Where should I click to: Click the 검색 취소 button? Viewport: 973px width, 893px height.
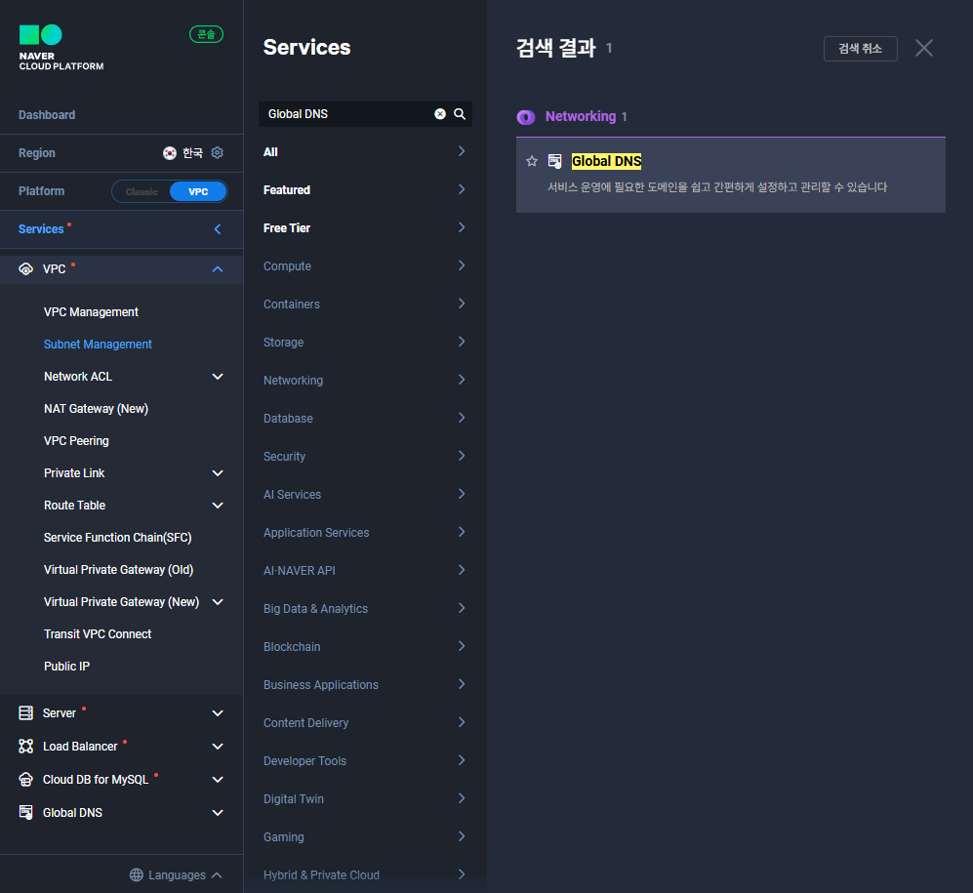click(x=860, y=49)
